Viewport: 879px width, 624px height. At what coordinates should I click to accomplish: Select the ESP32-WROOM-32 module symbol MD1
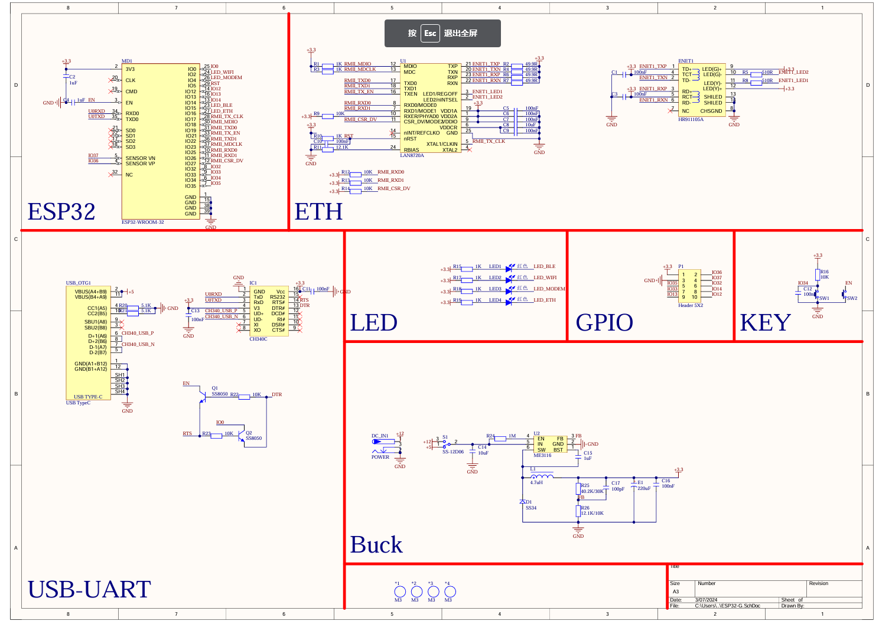pyautogui.click(x=162, y=141)
